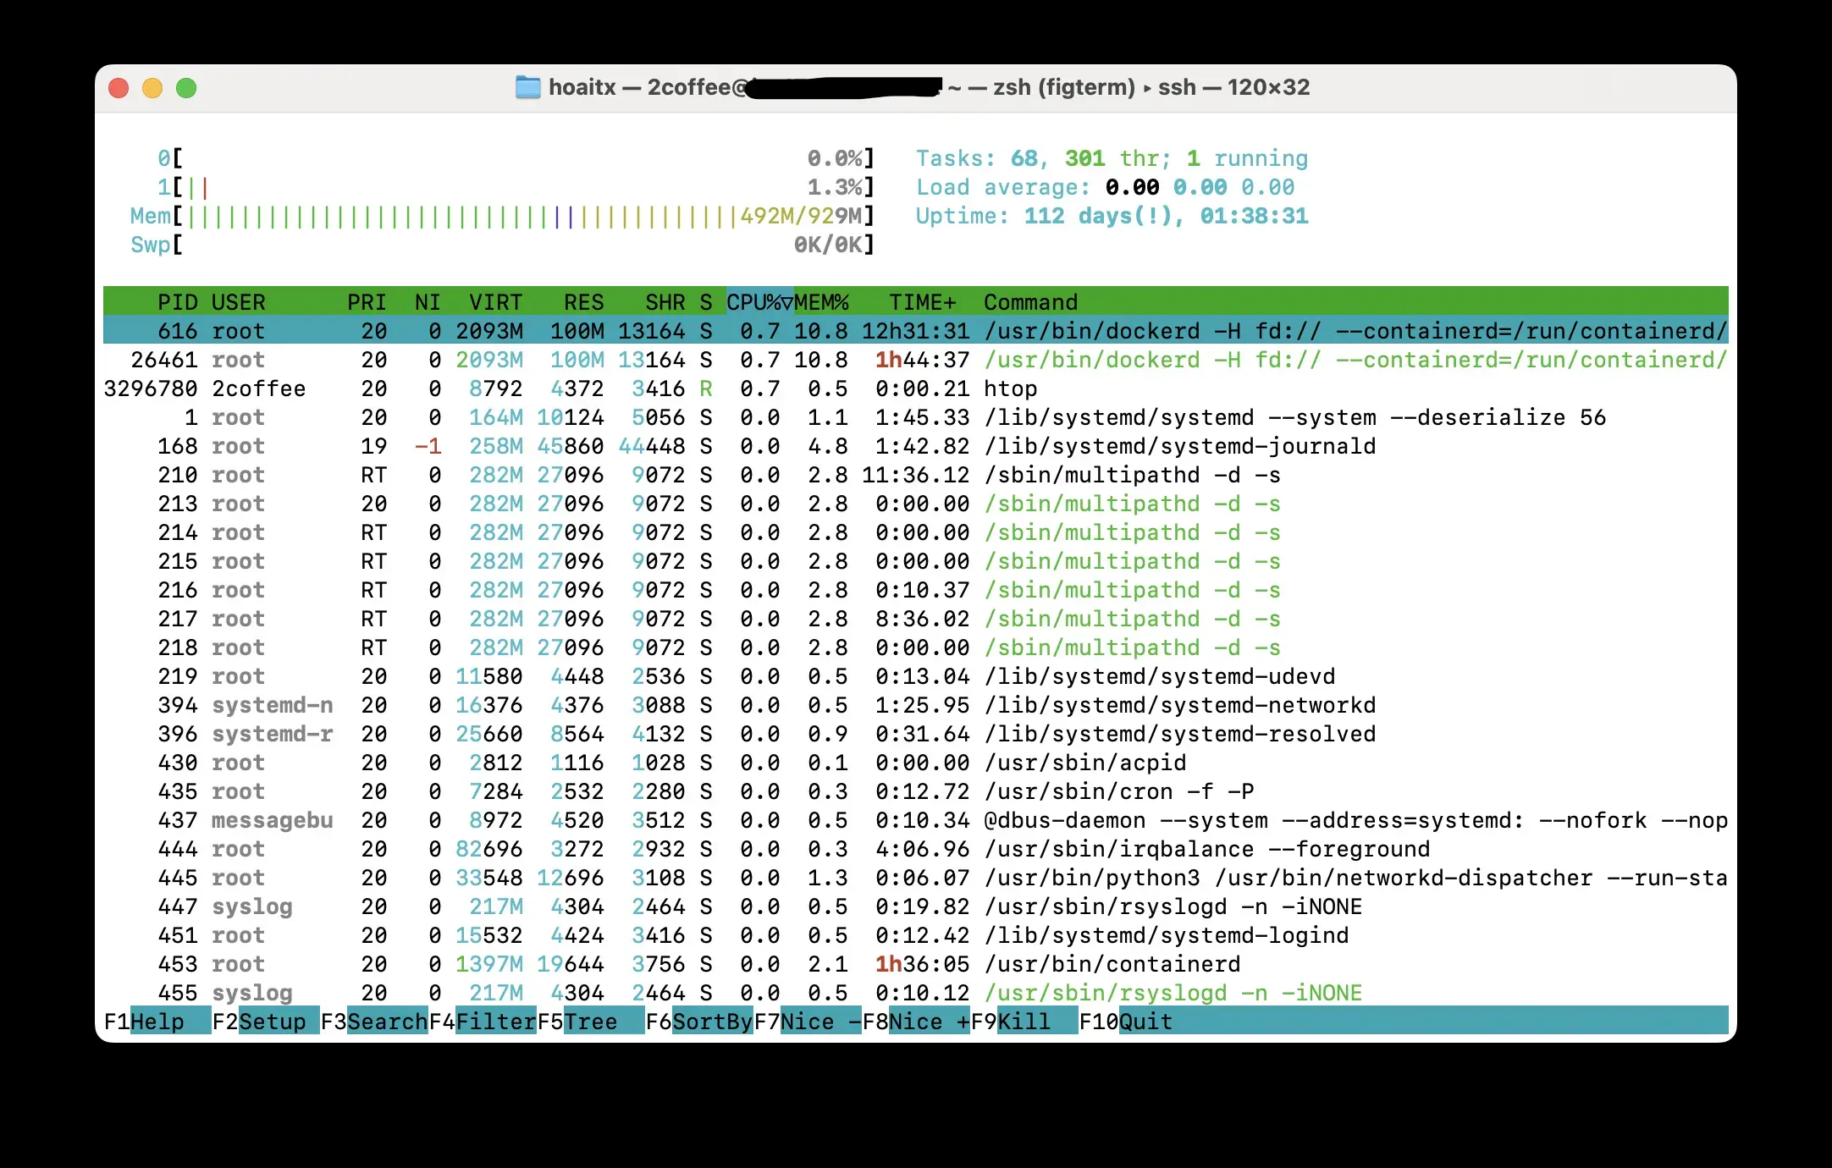Image resolution: width=1832 pixels, height=1168 pixels.
Task: Click the Mem usage bar meter
Action: pos(502,216)
